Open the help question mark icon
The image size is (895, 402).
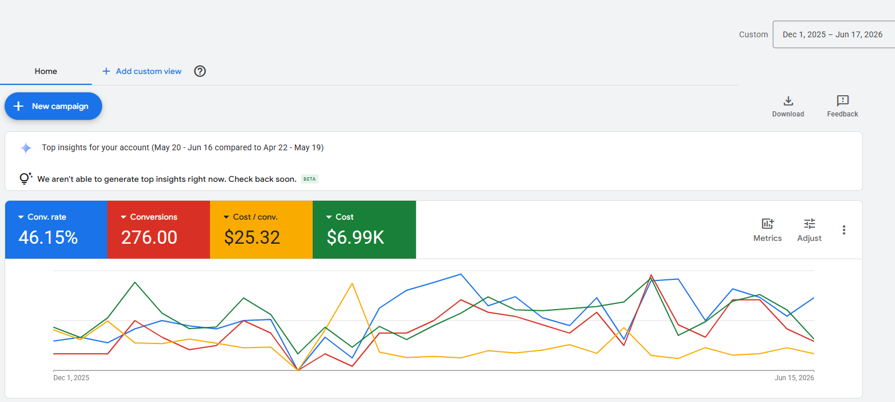click(200, 71)
